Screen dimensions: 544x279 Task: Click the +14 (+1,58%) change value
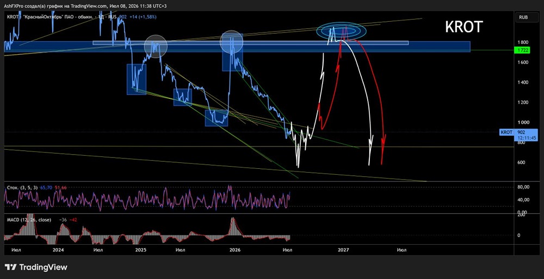tap(143, 17)
